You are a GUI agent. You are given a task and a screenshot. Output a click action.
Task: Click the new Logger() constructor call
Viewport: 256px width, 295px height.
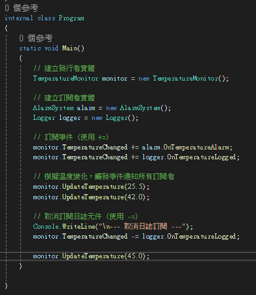click(115, 118)
